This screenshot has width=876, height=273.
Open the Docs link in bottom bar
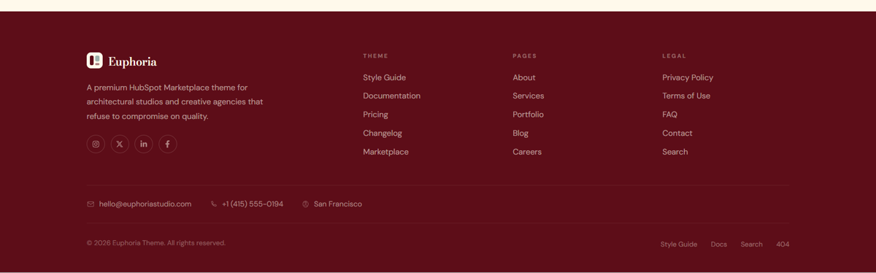[719, 245]
